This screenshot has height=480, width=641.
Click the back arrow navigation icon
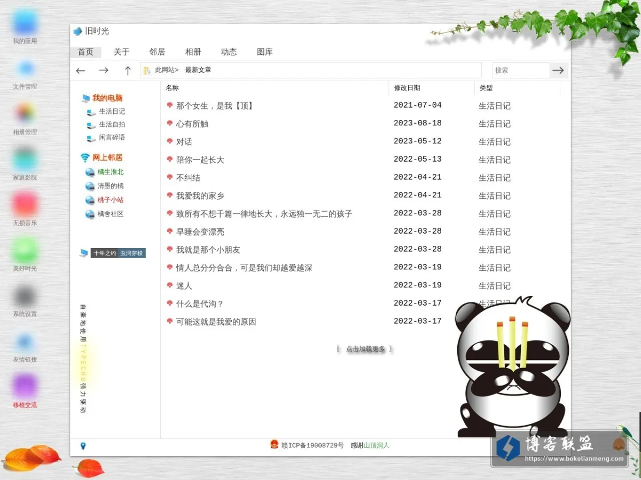pyautogui.click(x=81, y=70)
